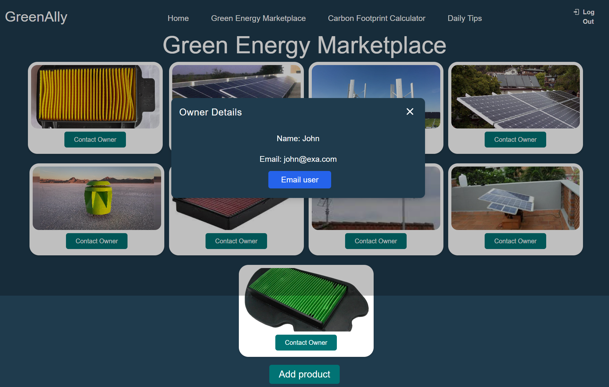Viewport: 609px width, 387px height.
Task: Contact owner of yellow air filter
Action: point(95,140)
